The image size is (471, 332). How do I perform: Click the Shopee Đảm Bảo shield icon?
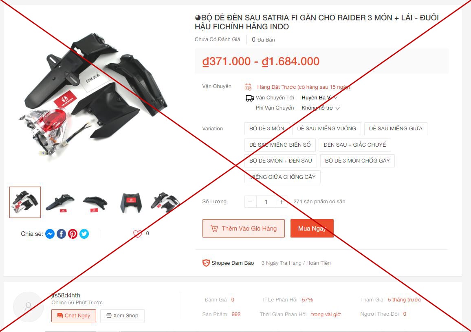coord(206,263)
